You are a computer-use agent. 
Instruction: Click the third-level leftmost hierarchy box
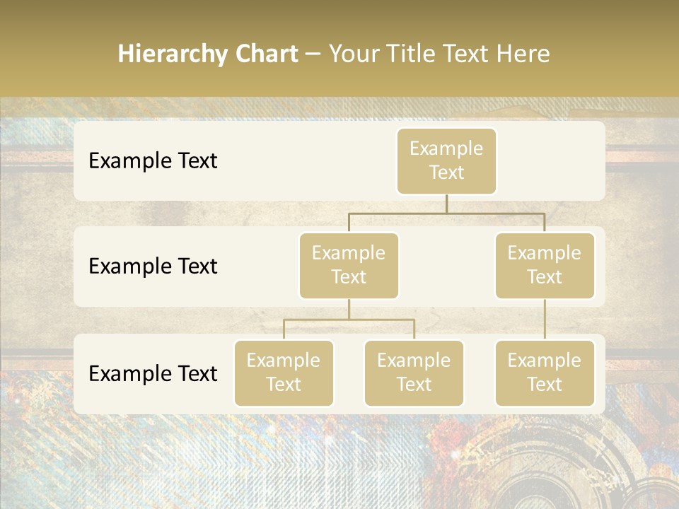(284, 373)
